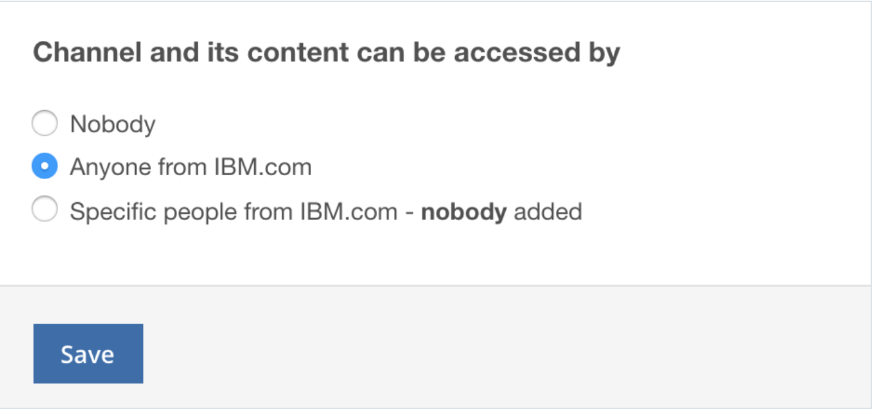Click the word Channel in the heading
The height and width of the screenshot is (411, 872).
pos(88,52)
